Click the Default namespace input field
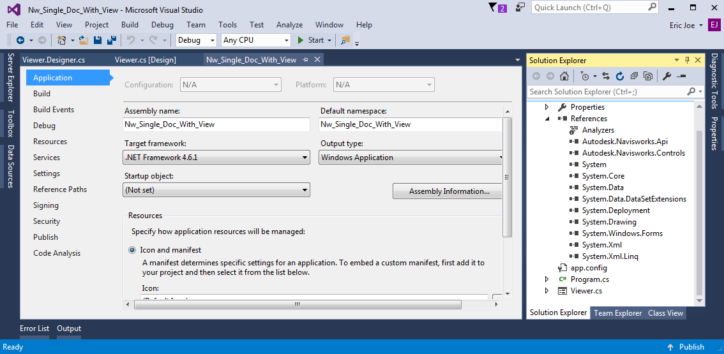Screen dimensions: 724x354 [411, 124]
